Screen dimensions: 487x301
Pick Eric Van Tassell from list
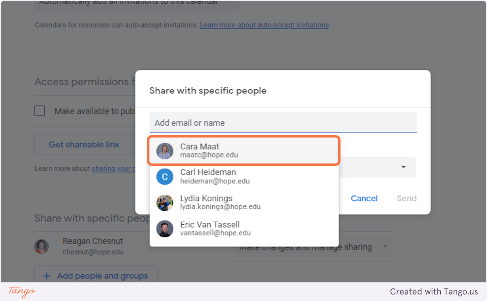(x=243, y=229)
